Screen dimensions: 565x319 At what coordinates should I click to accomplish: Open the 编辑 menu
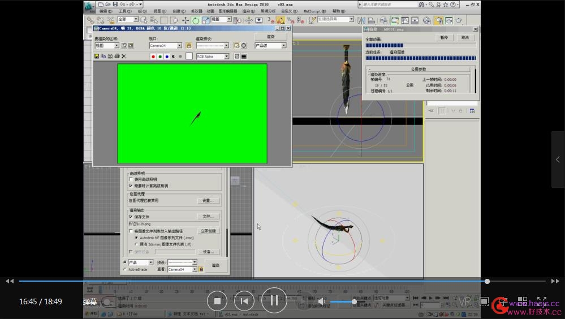106,11
